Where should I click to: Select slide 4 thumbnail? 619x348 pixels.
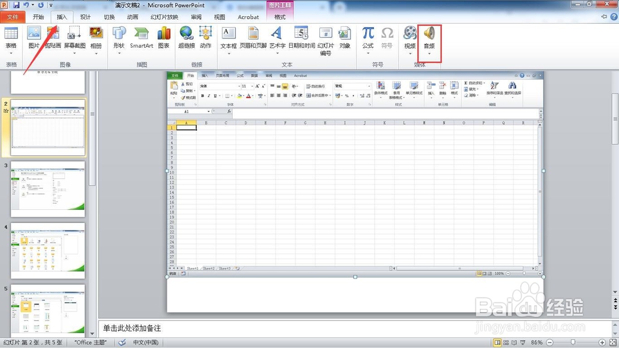(x=48, y=250)
